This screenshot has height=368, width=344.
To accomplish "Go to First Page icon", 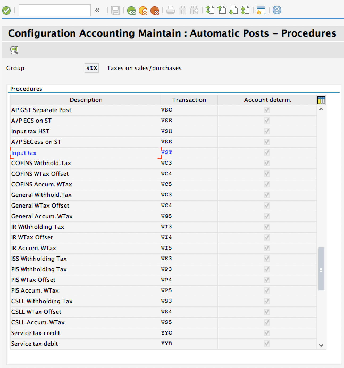I will pyautogui.click(x=210, y=10).
